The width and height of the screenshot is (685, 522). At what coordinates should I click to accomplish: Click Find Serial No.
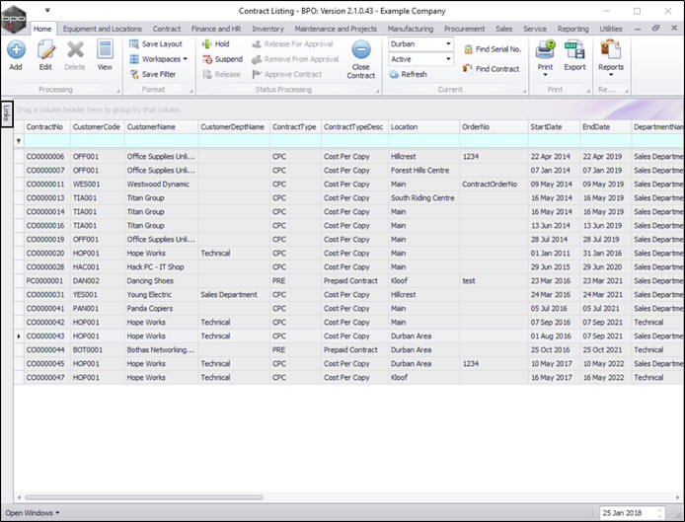(493, 49)
